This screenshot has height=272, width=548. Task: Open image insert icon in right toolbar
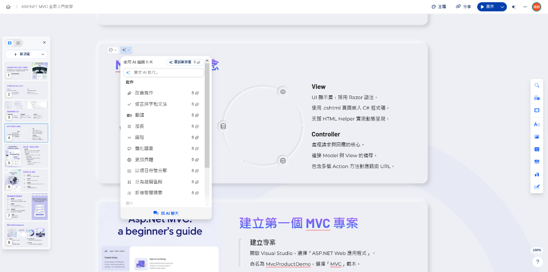[x=537, y=137]
